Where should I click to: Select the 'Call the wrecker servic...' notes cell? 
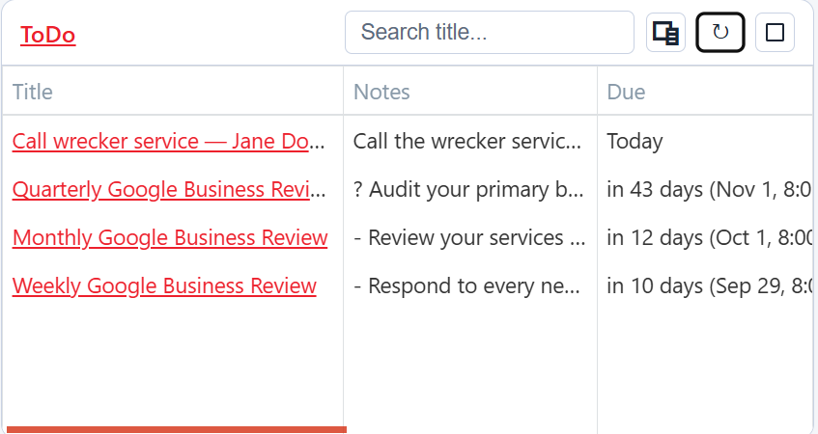click(x=467, y=141)
